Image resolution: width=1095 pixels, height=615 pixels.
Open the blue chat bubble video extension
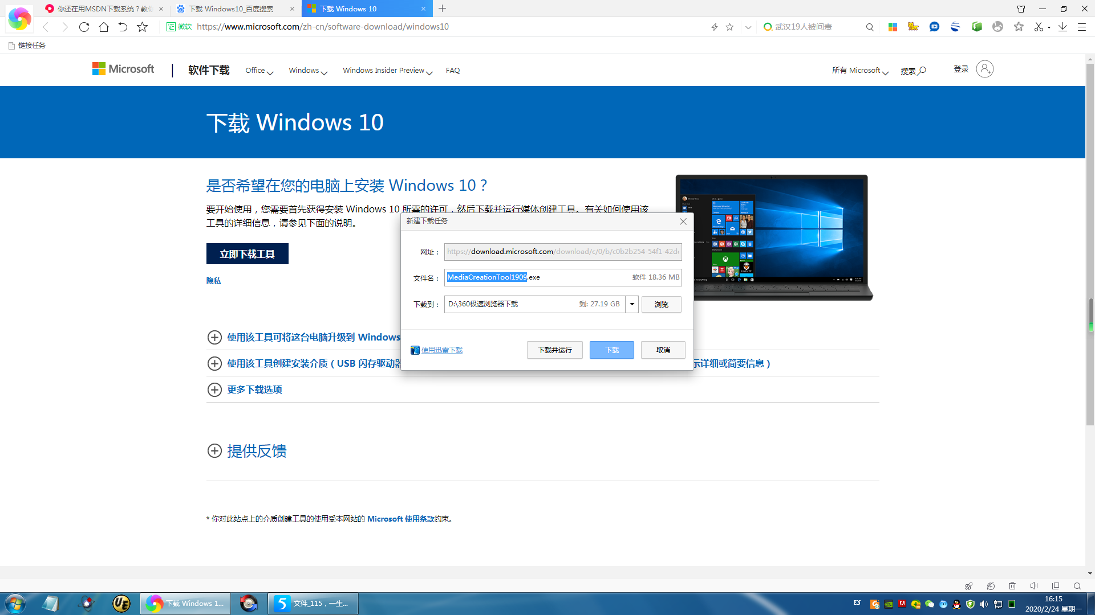tap(934, 27)
